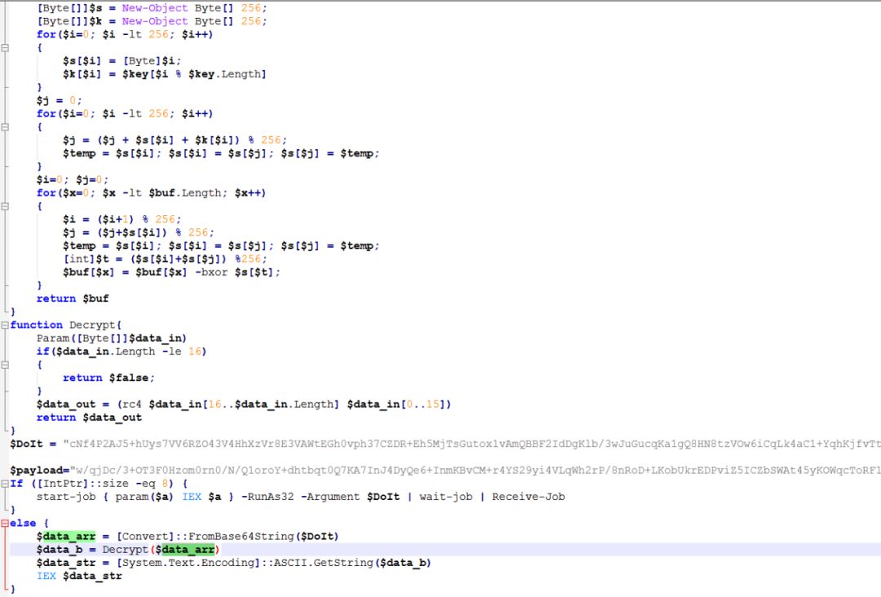The height and width of the screenshot is (597, 881).
Task: Click the '$i=0; $j=0;' line
Action: click(73, 179)
